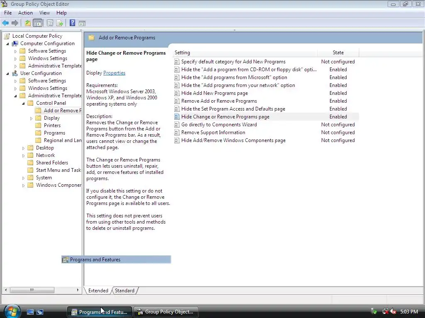The image size is (425, 318).
Task: Collapse the Computer Configuration node
Action: [7, 43]
